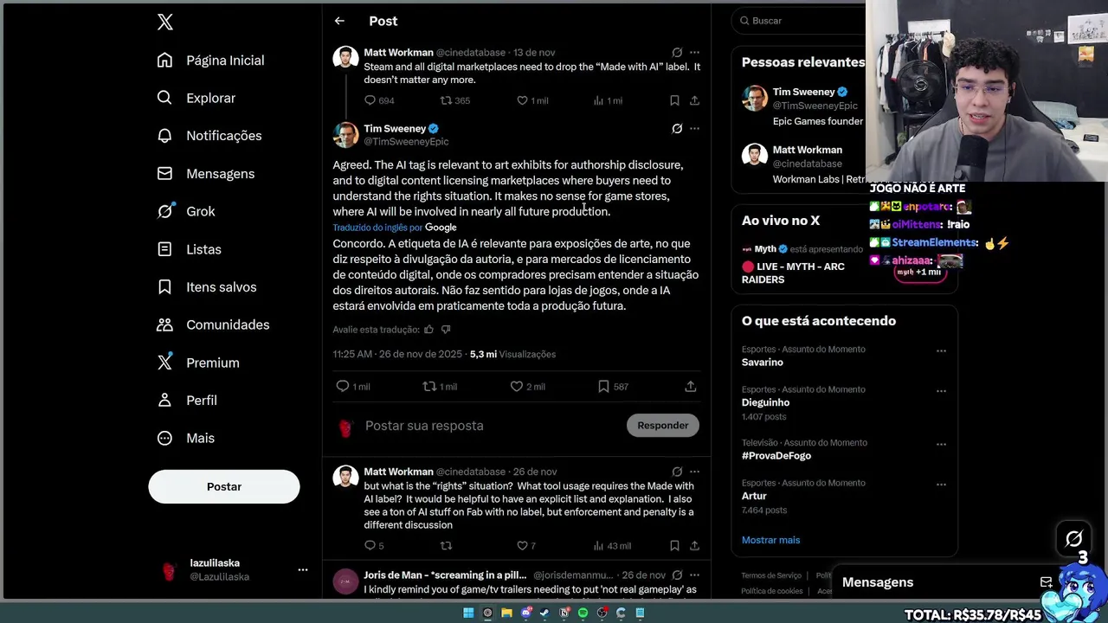Image resolution: width=1108 pixels, height=623 pixels.
Task: Open Página Inicial from sidebar
Action: pyautogui.click(x=210, y=61)
